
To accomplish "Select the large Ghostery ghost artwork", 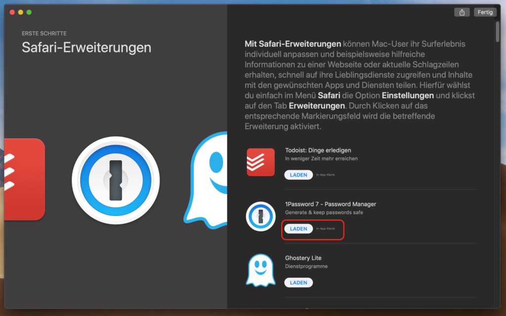I will point(206,180).
